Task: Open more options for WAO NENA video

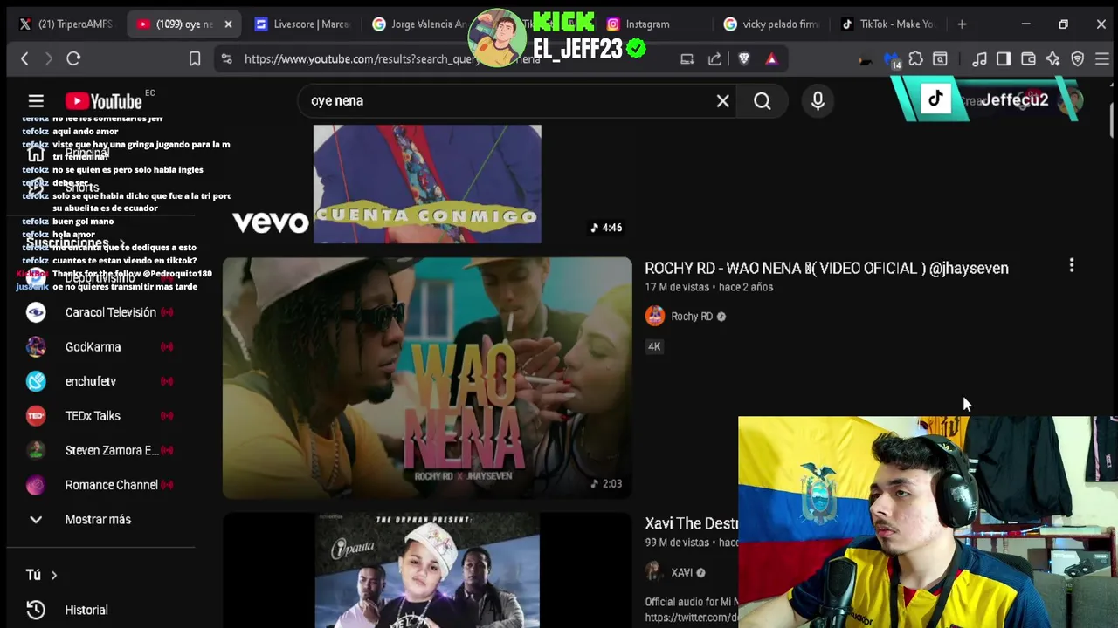Action: pyautogui.click(x=1072, y=265)
